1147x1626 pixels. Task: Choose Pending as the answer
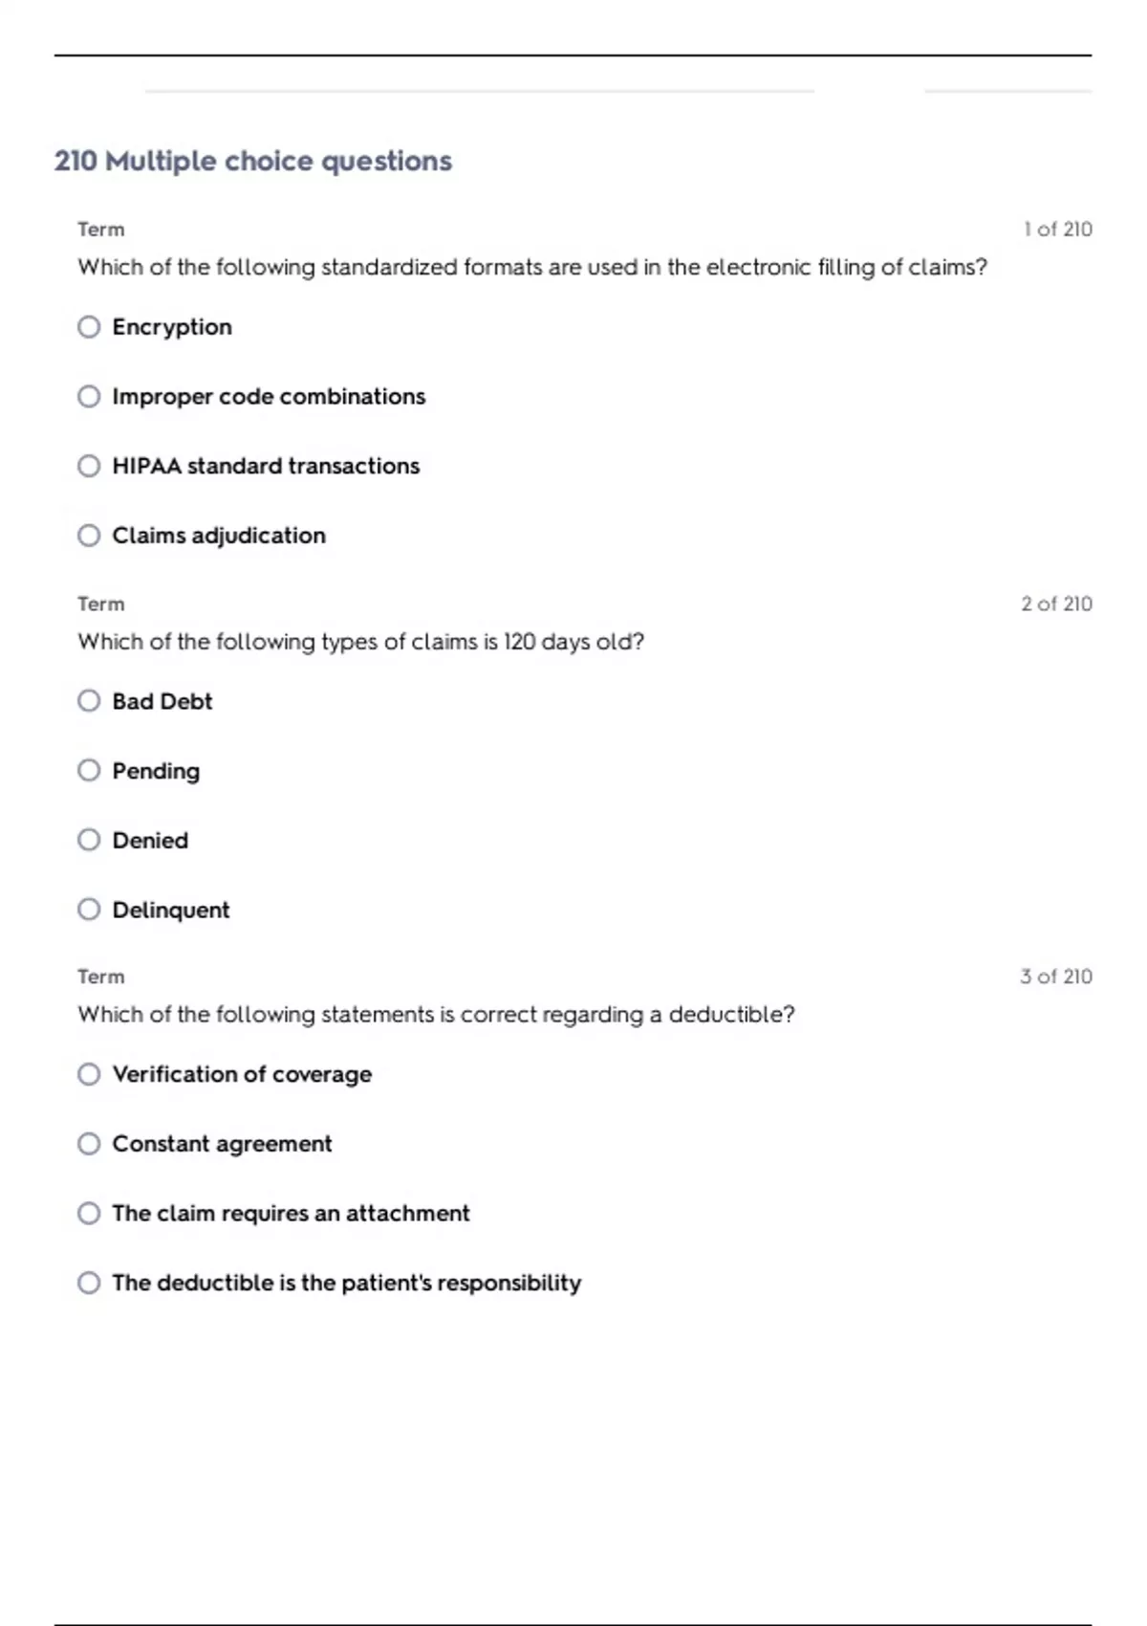coord(89,771)
